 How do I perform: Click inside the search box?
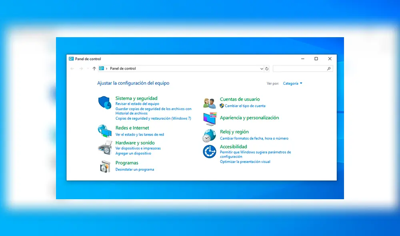tap(302, 68)
